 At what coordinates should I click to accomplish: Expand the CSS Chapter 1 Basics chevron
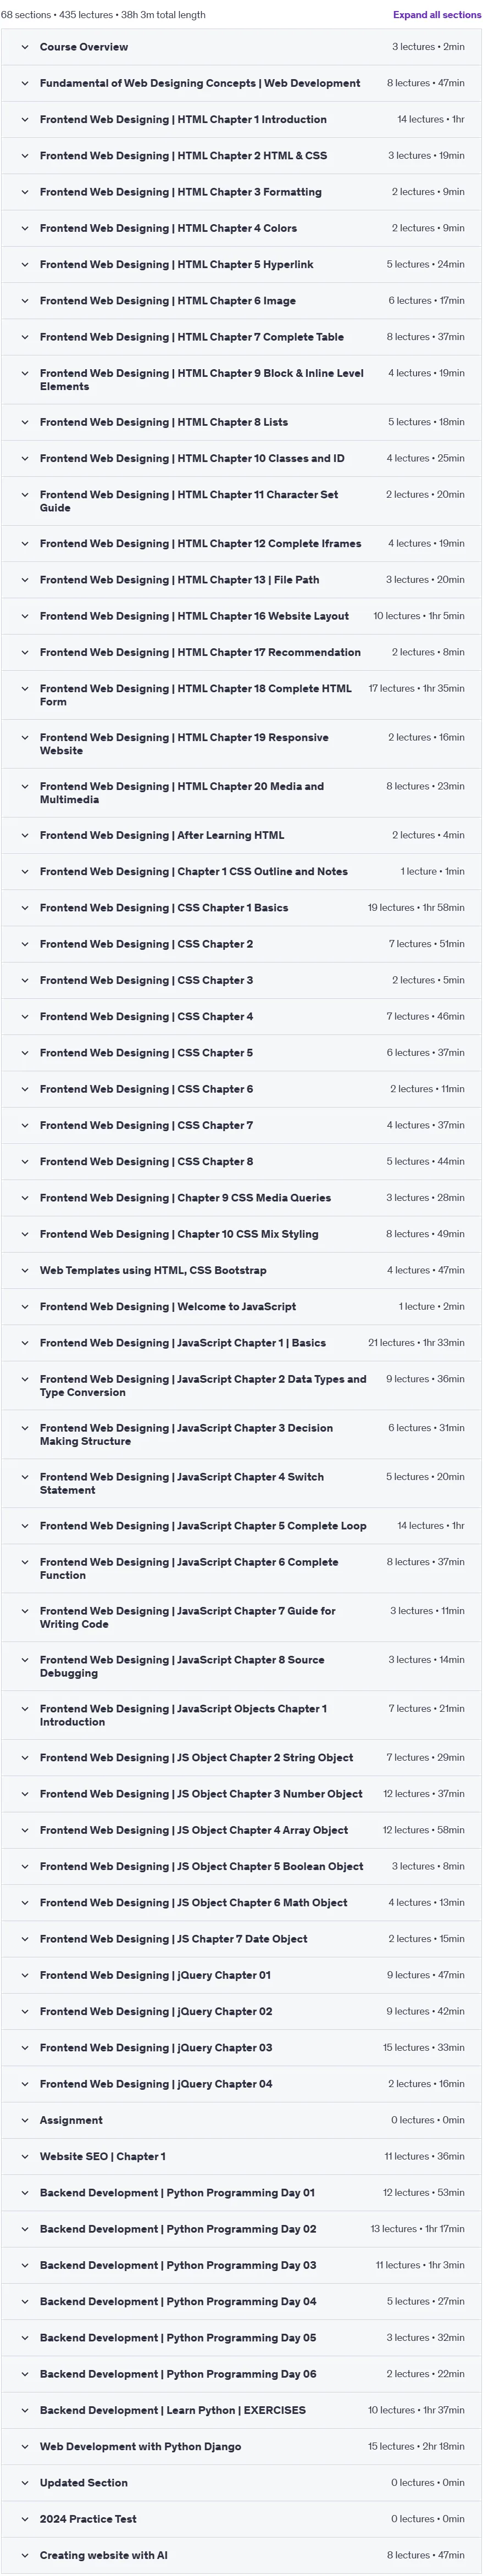[x=25, y=908]
